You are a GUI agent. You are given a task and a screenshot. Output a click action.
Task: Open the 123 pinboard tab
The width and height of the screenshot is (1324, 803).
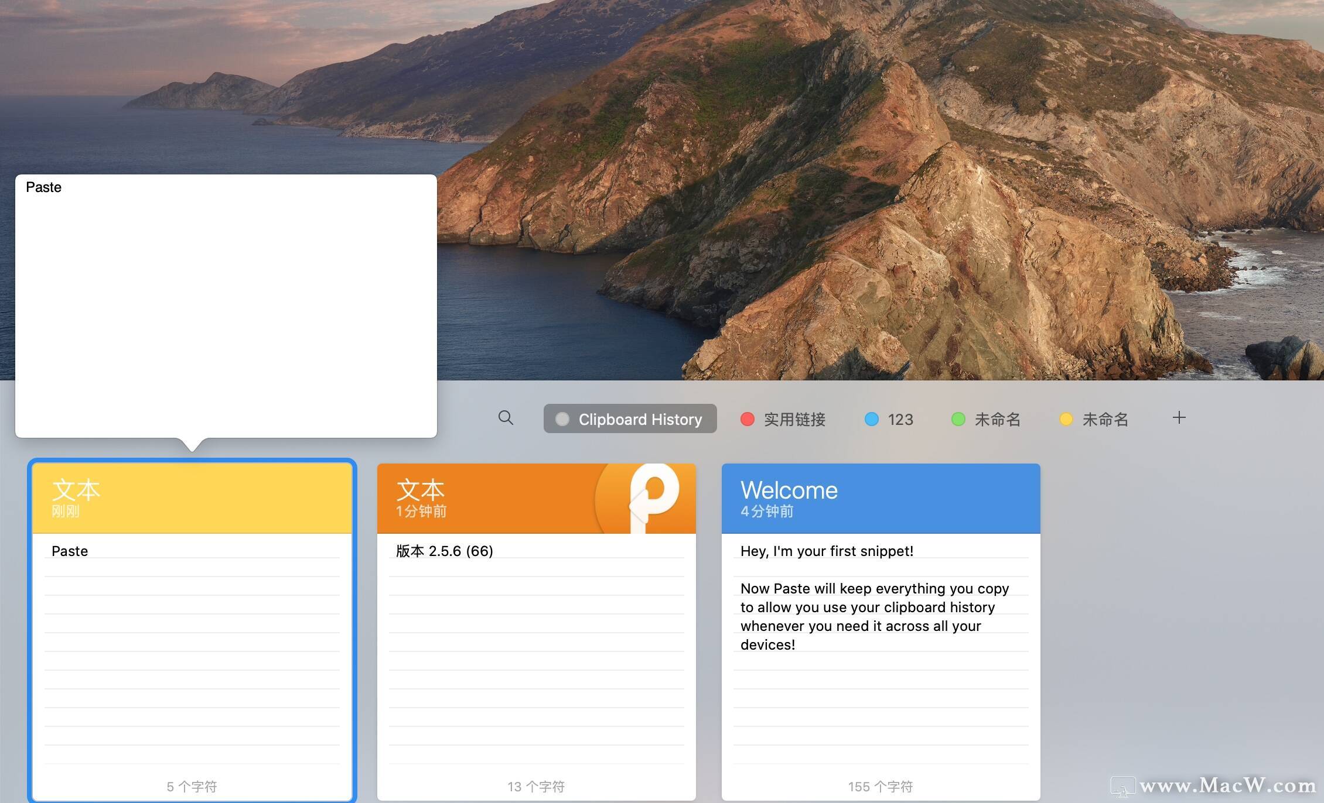889,419
